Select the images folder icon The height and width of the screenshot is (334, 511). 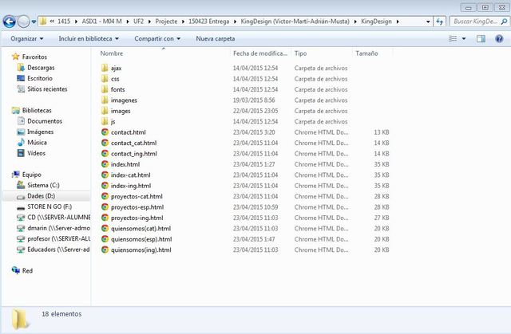point(105,111)
